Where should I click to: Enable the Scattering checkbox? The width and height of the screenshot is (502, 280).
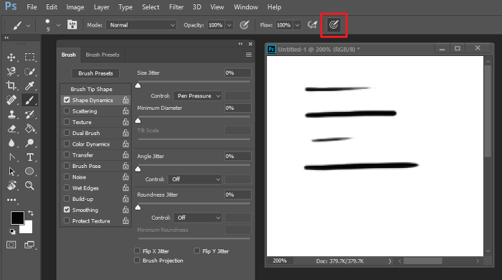tap(67, 111)
